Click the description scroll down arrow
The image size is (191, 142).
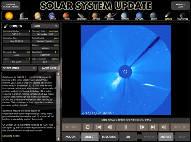(58, 139)
